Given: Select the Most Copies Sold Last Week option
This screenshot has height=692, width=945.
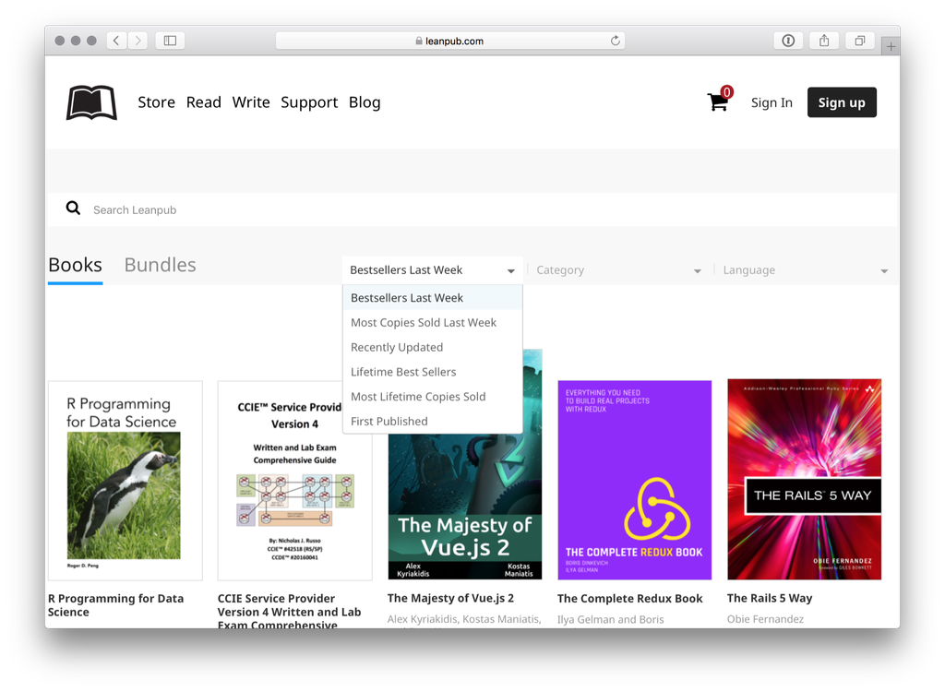Looking at the screenshot, I should coord(423,322).
